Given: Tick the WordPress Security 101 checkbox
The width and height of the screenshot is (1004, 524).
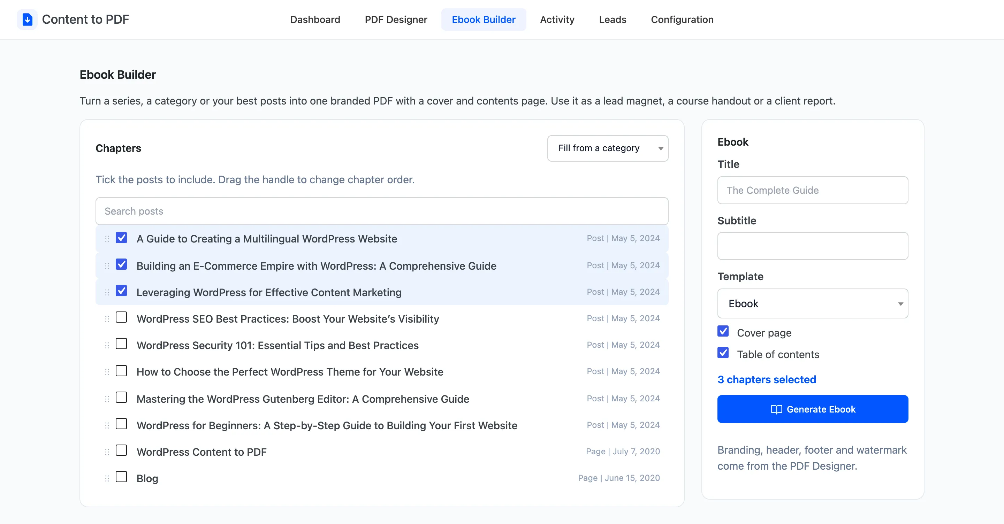Looking at the screenshot, I should click(121, 344).
